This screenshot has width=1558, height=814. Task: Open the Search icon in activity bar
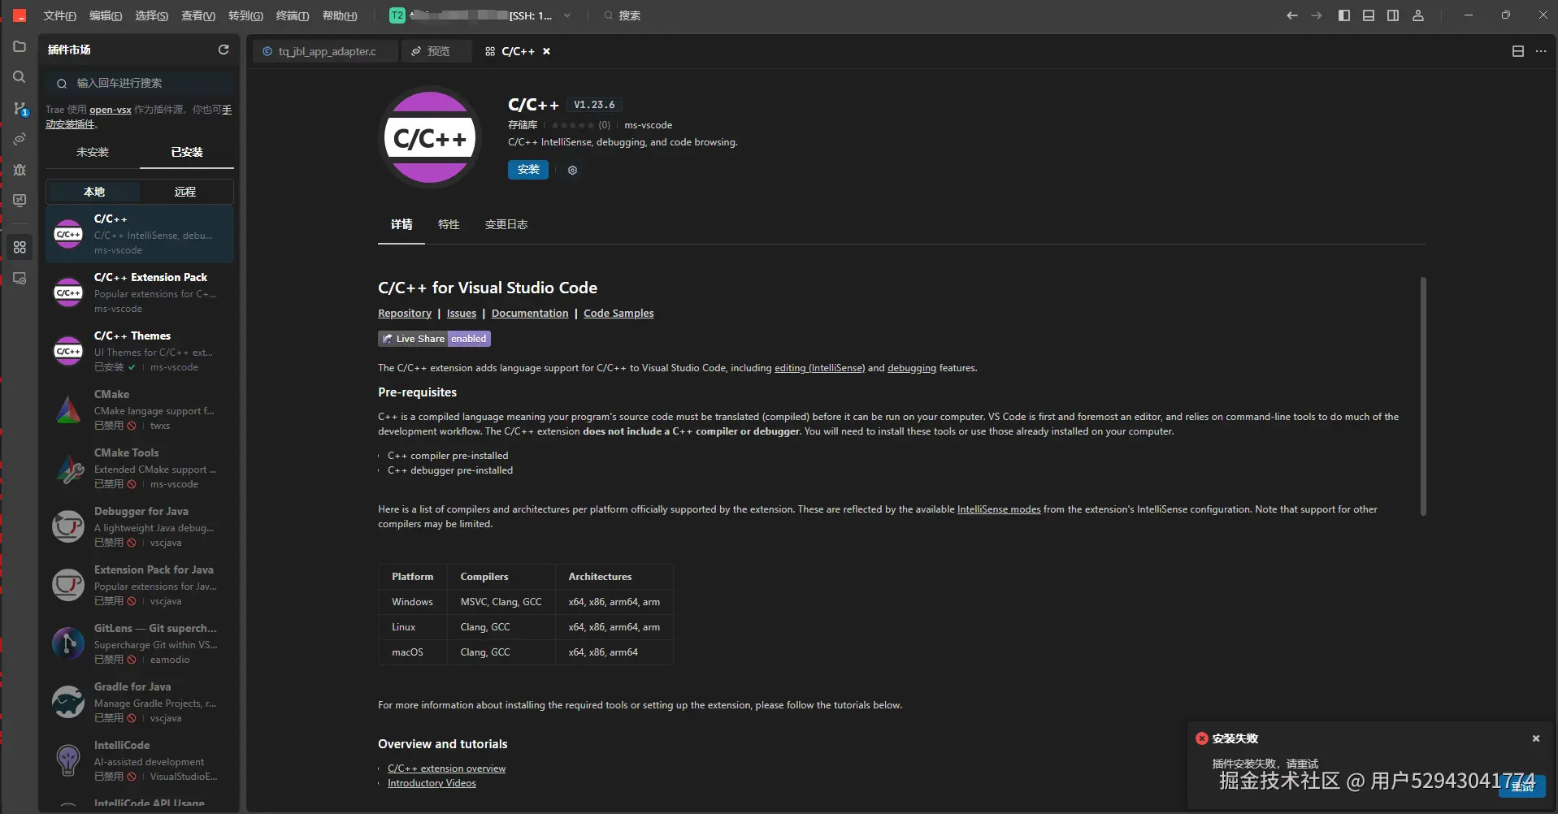click(20, 77)
